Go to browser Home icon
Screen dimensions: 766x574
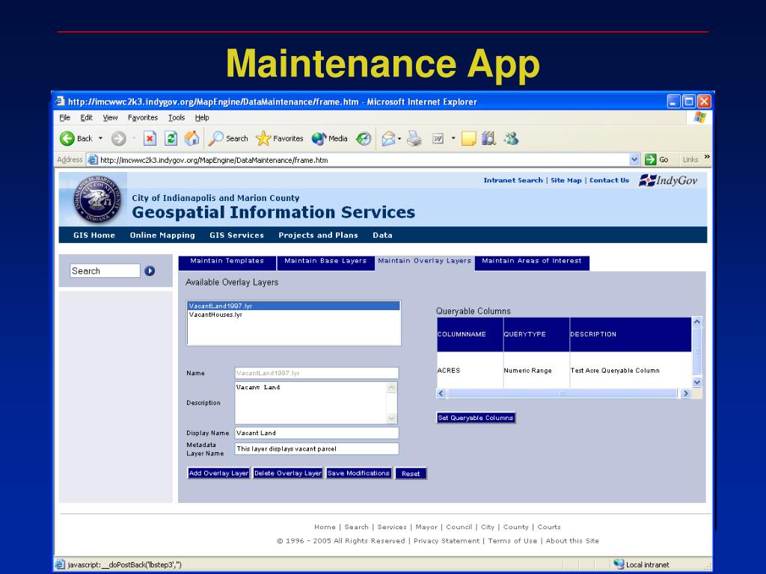click(191, 138)
